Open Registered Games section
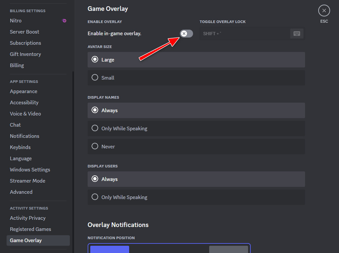 [30, 229]
